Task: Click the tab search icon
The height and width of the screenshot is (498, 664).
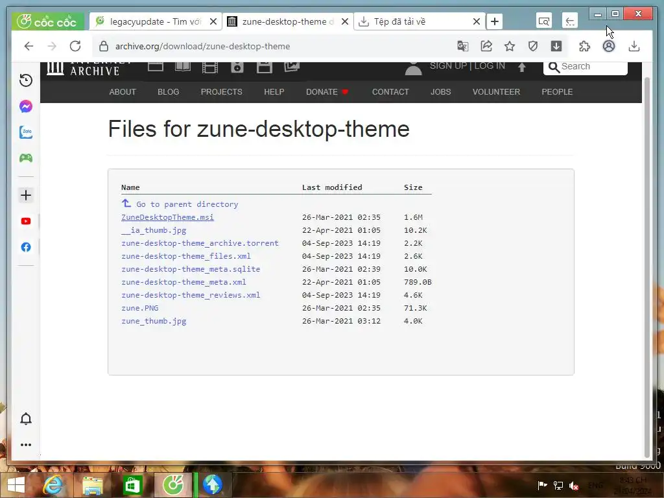Action: click(x=544, y=21)
